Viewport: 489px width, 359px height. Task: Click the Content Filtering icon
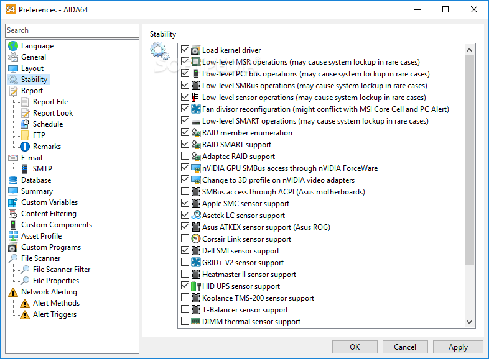[13, 214]
